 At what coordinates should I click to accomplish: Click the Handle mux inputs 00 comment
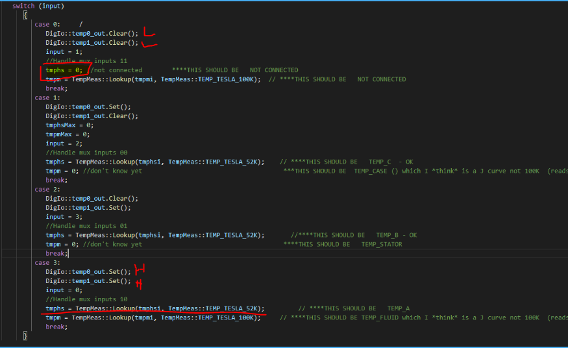click(86, 153)
